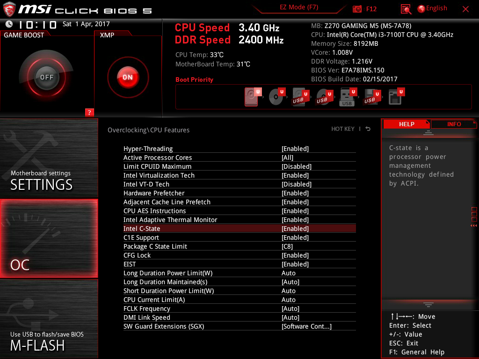Open the OC overclocking section
479x359 pixels.
tap(49, 238)
